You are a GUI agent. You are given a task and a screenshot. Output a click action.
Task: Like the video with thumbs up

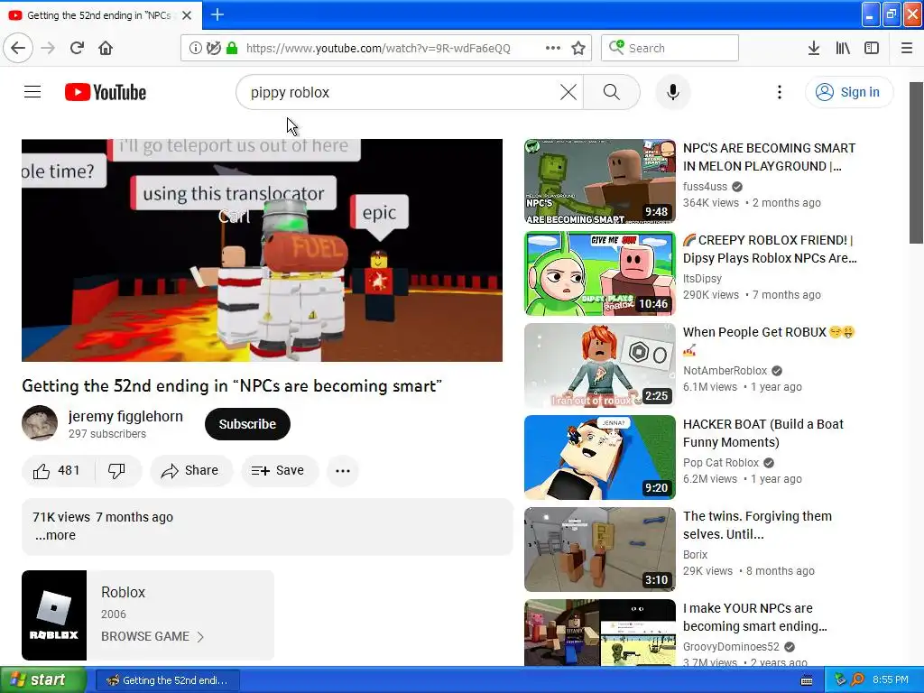(57, 470)
